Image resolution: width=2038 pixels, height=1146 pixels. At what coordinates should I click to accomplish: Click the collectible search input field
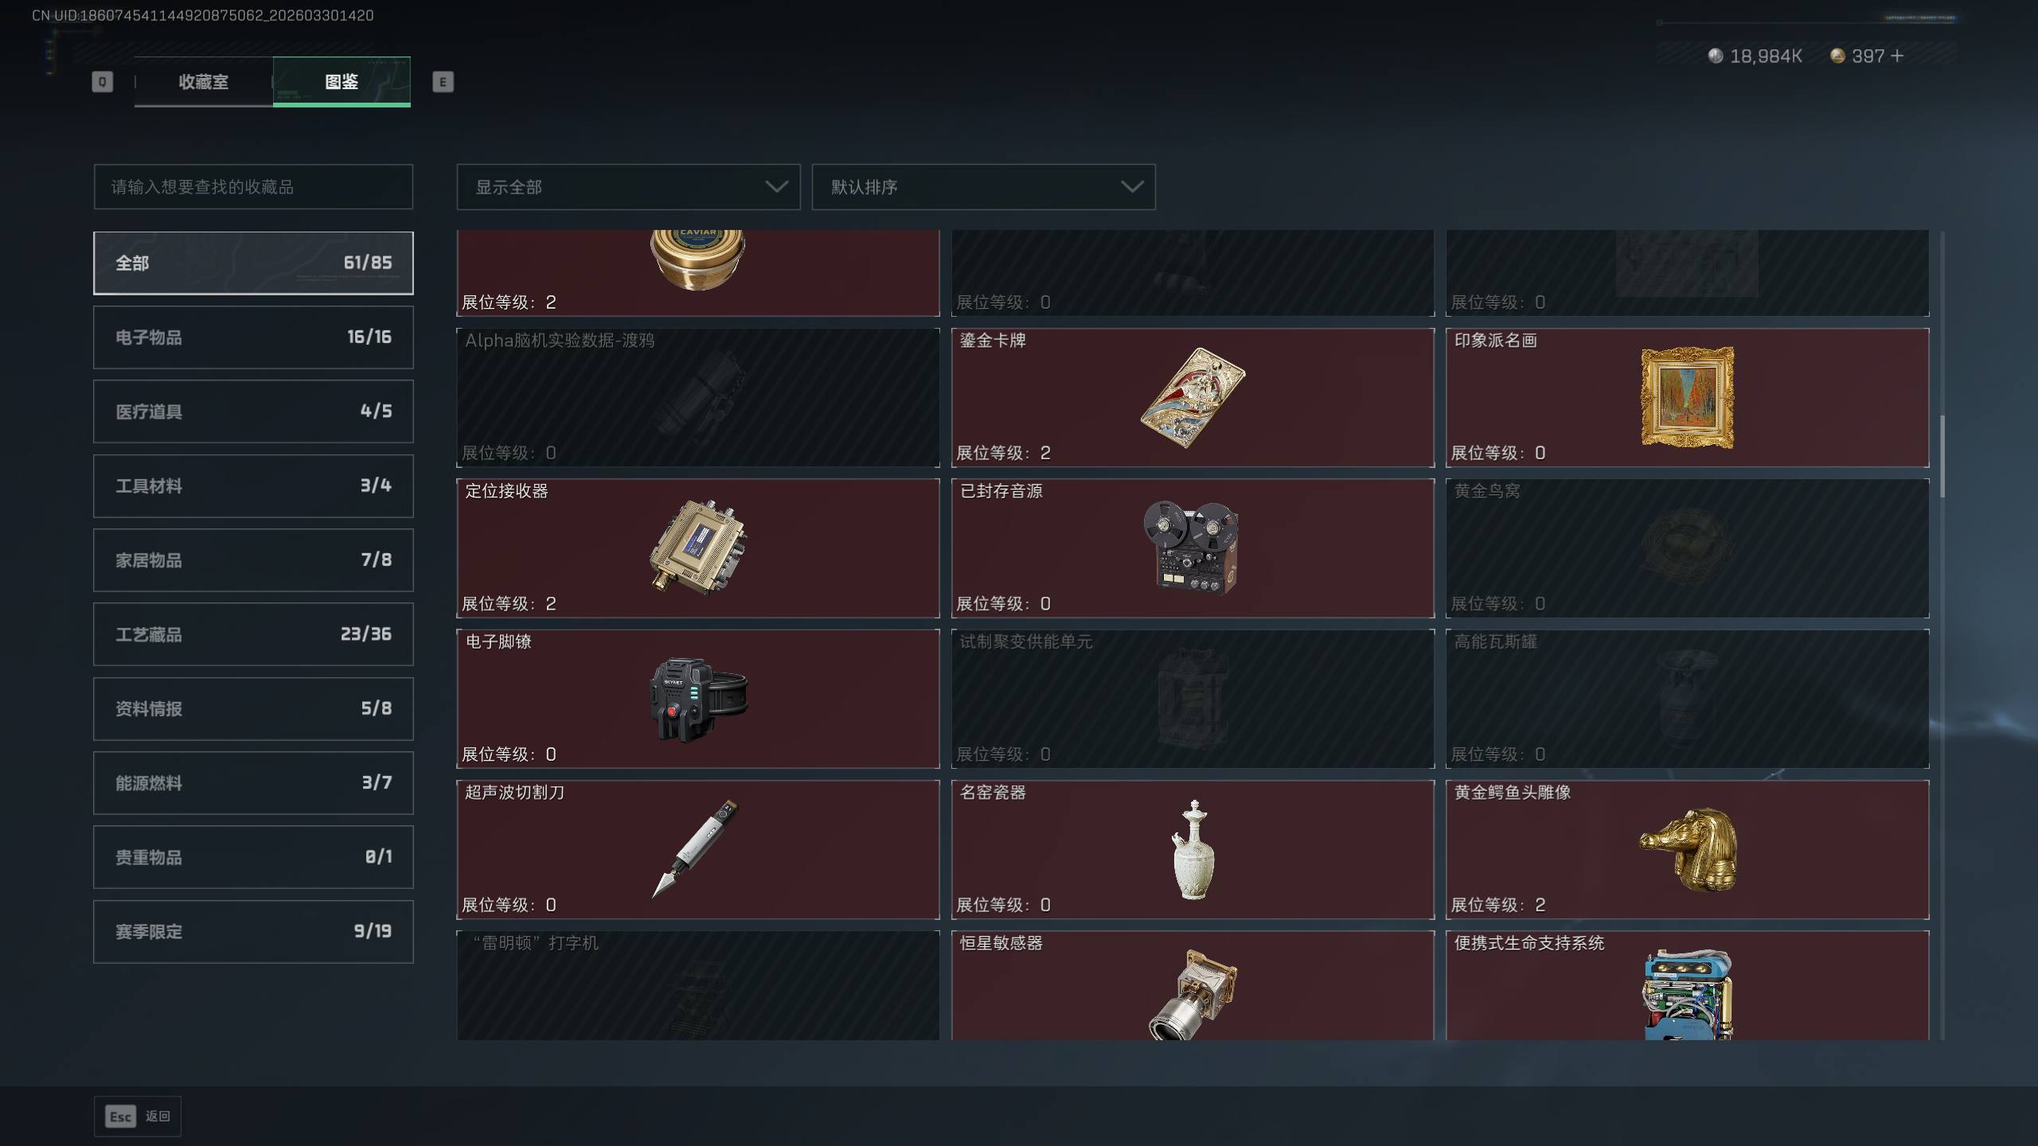point(253,187)
